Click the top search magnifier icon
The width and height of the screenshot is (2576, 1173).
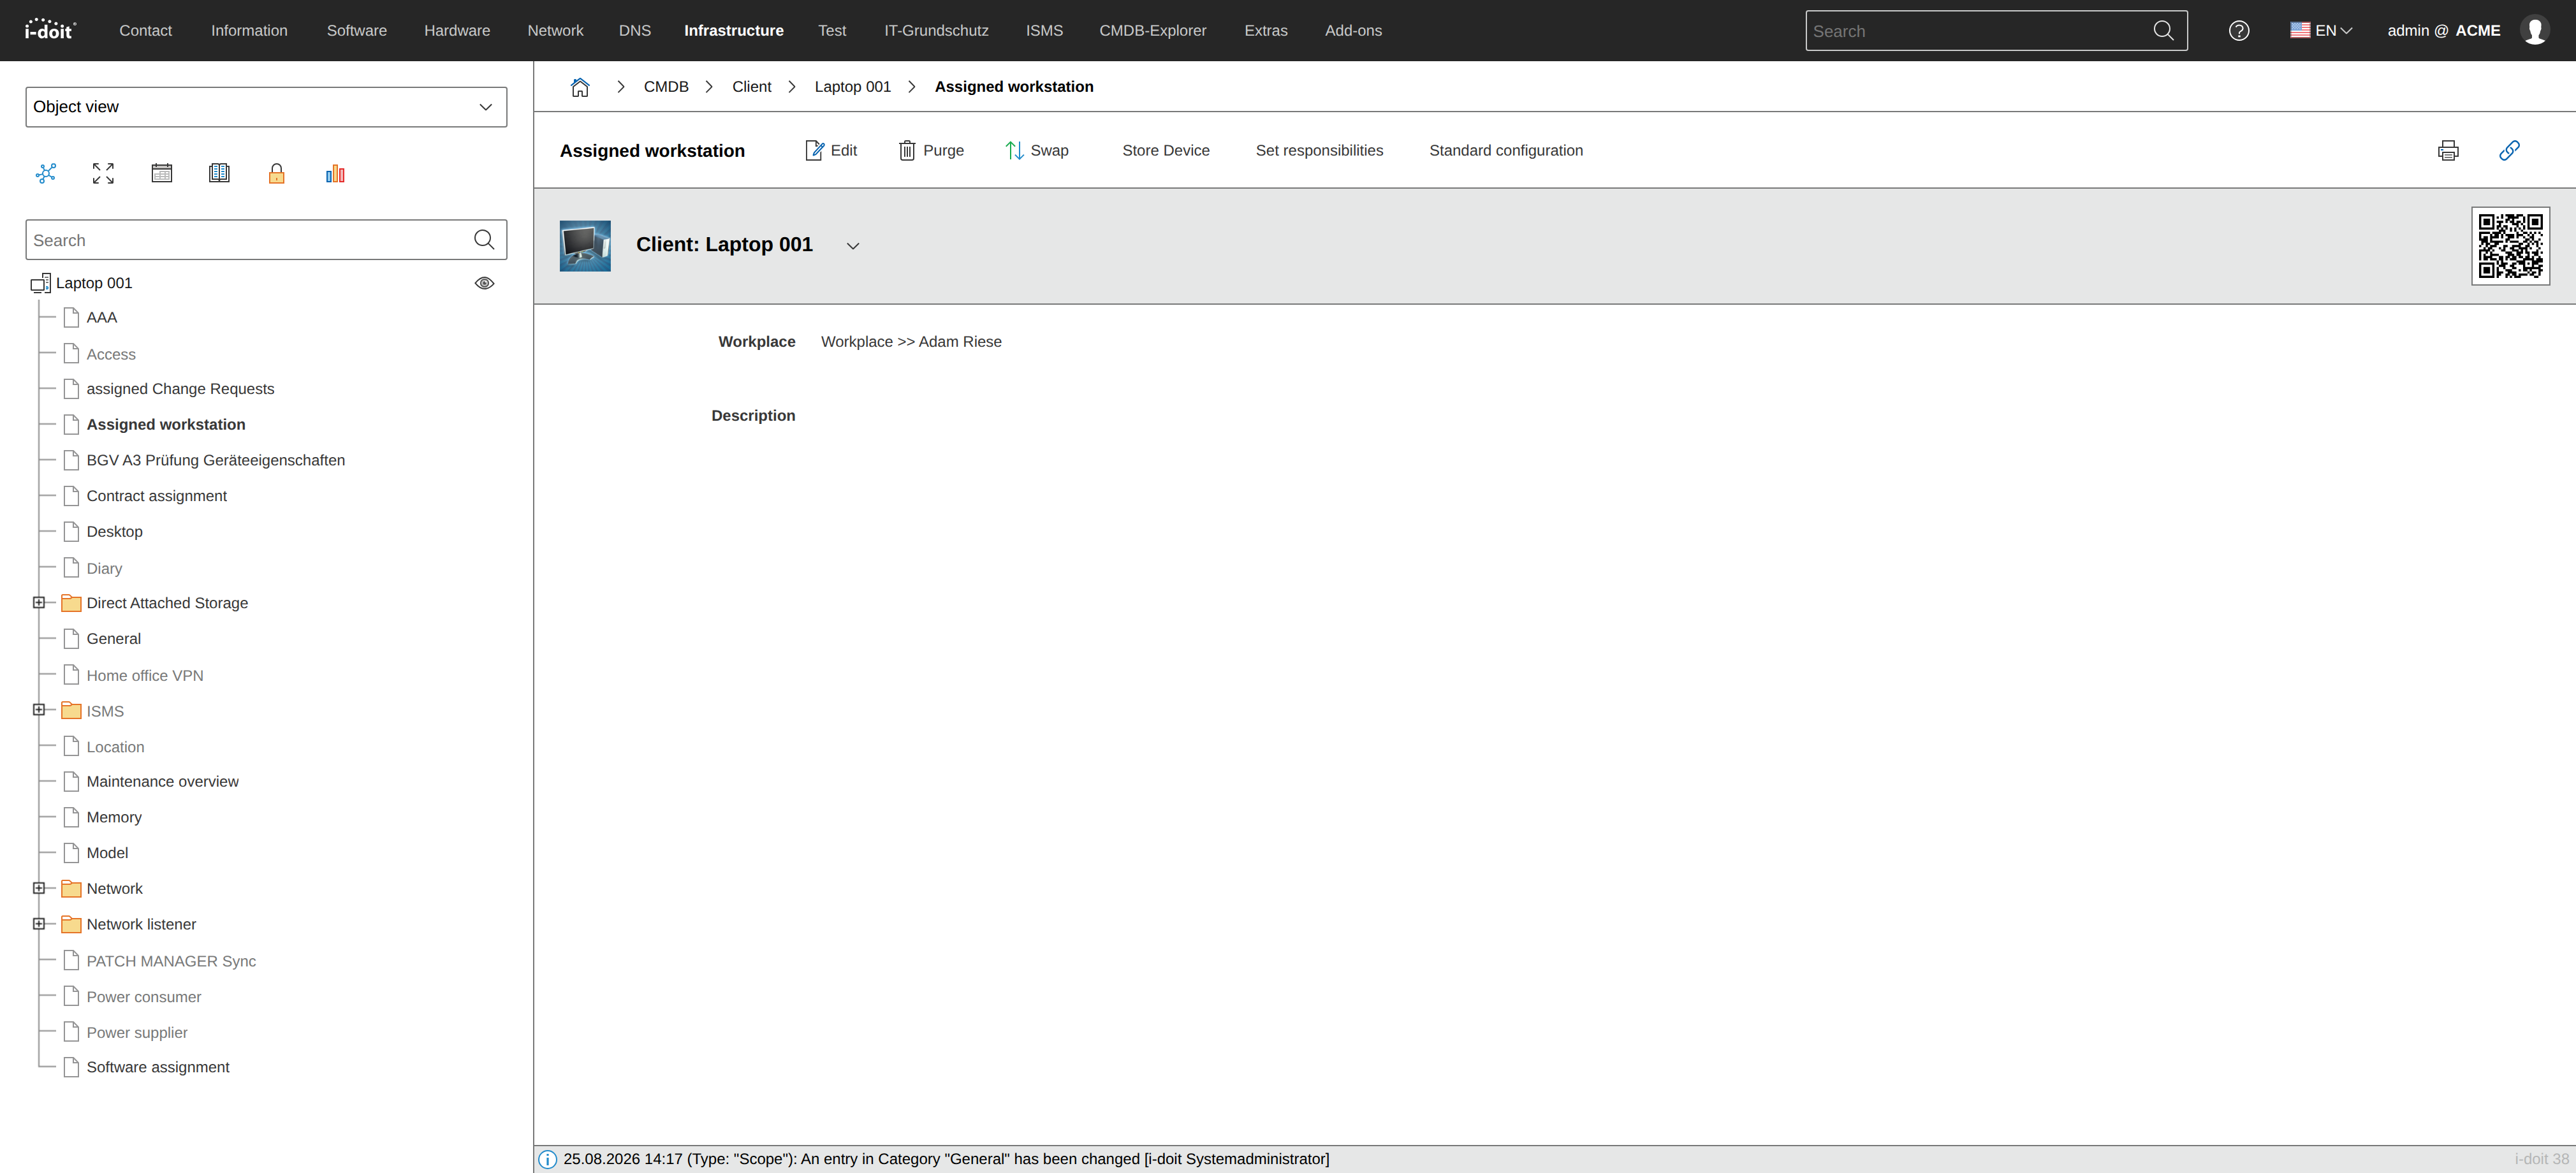pos(2163,31)
